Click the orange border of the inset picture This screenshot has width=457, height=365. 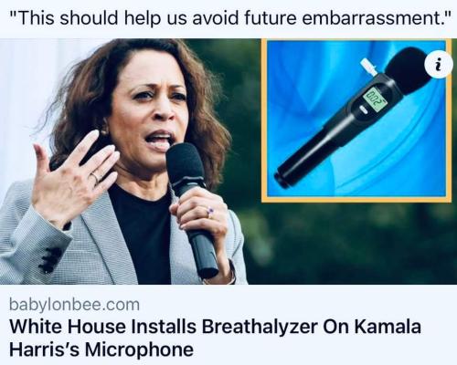coord(356,200)
